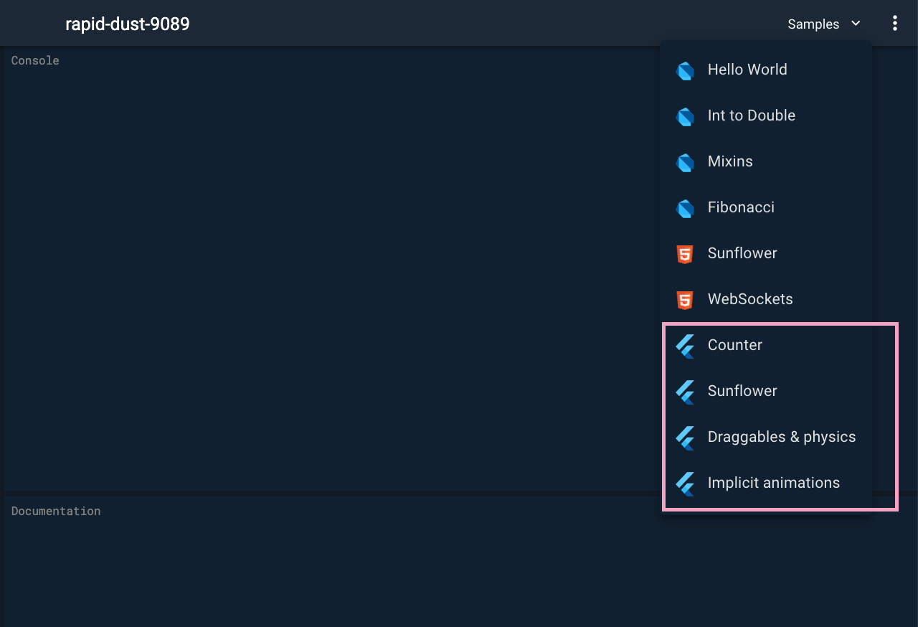
Task: Choose the Mixins sample
Action: 766,161
